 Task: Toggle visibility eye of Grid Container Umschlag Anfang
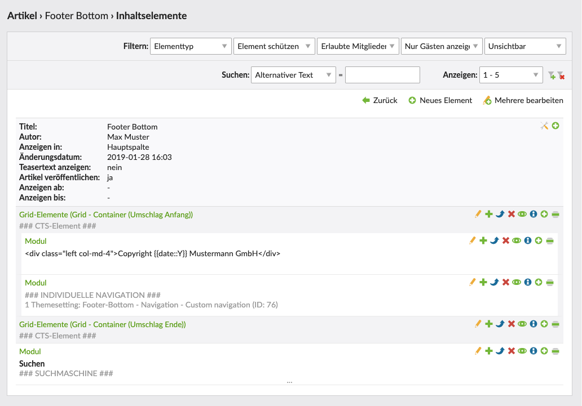(522, 214)
